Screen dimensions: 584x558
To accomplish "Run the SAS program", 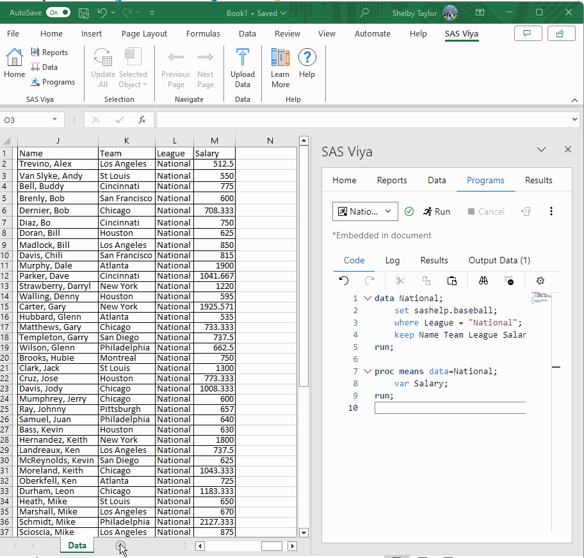I will (436, 211).
